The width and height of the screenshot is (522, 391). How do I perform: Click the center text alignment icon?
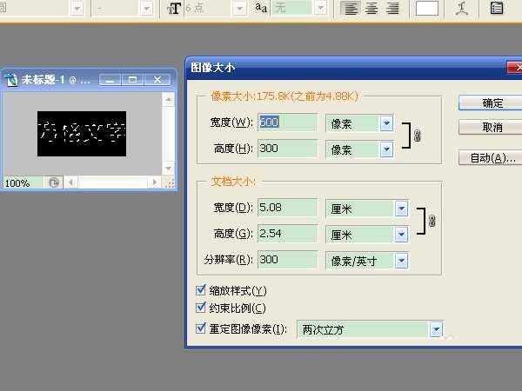[x=371, y=9]
